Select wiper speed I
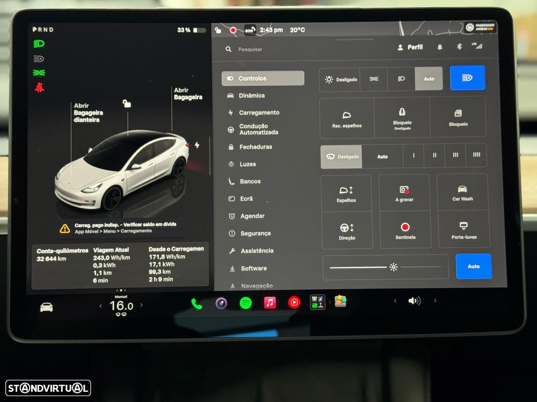Screen dimensions: 537x402 pyautogui.click(x=413, y=155)
